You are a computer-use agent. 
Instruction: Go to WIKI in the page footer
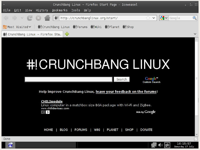[97, 130]
